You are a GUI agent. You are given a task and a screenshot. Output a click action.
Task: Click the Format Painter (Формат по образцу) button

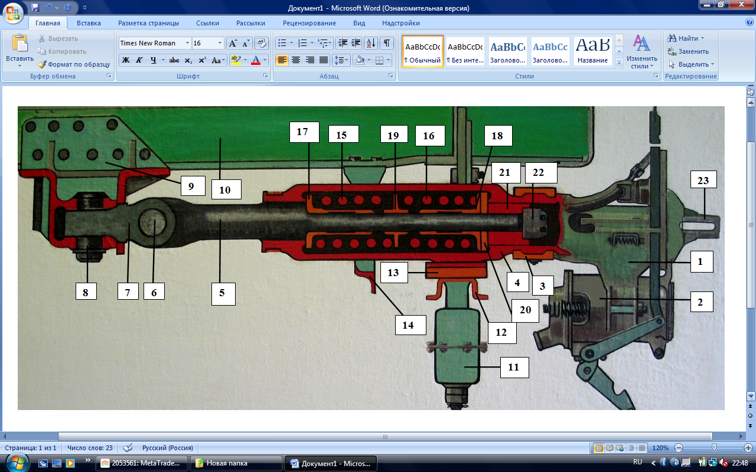(x=74, y=64)
